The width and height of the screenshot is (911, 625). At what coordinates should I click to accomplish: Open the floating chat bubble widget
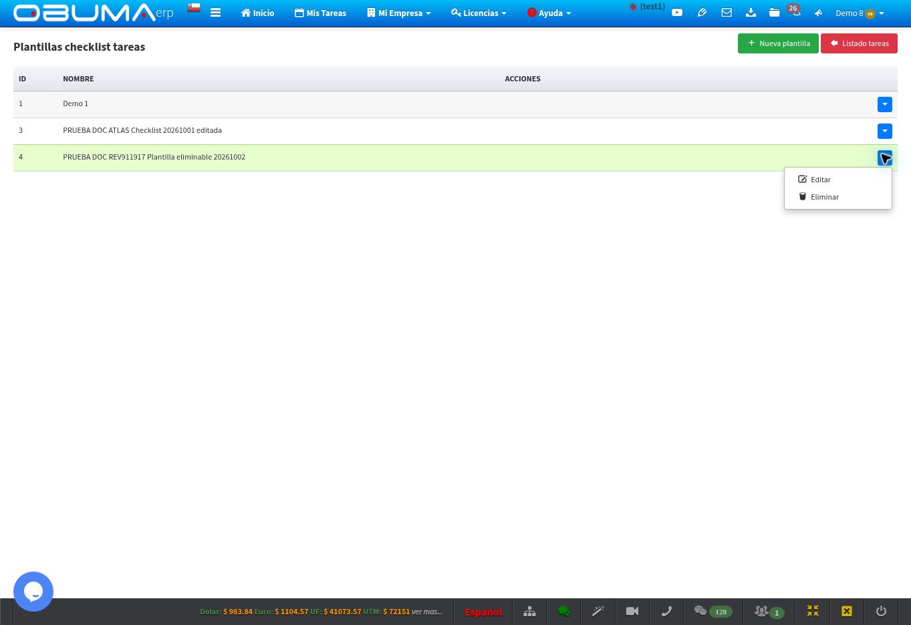[x=33, y=592]
